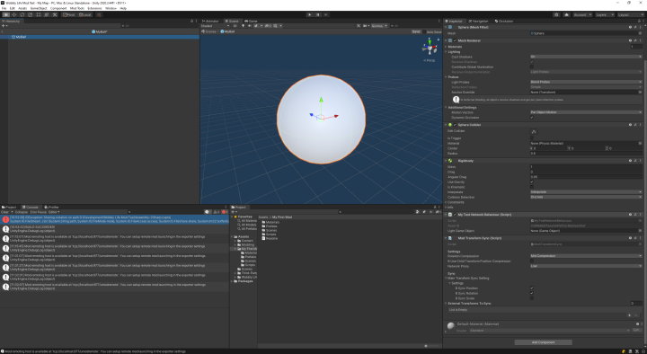
Task: Open the cloud services icon
Action: click(566, 14)
